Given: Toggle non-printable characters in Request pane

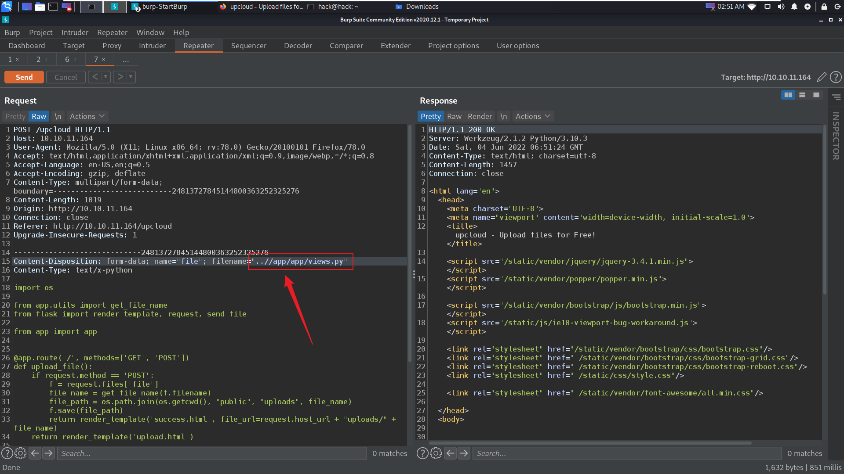Looking at the screenshot, I should [x=58, y=116].
